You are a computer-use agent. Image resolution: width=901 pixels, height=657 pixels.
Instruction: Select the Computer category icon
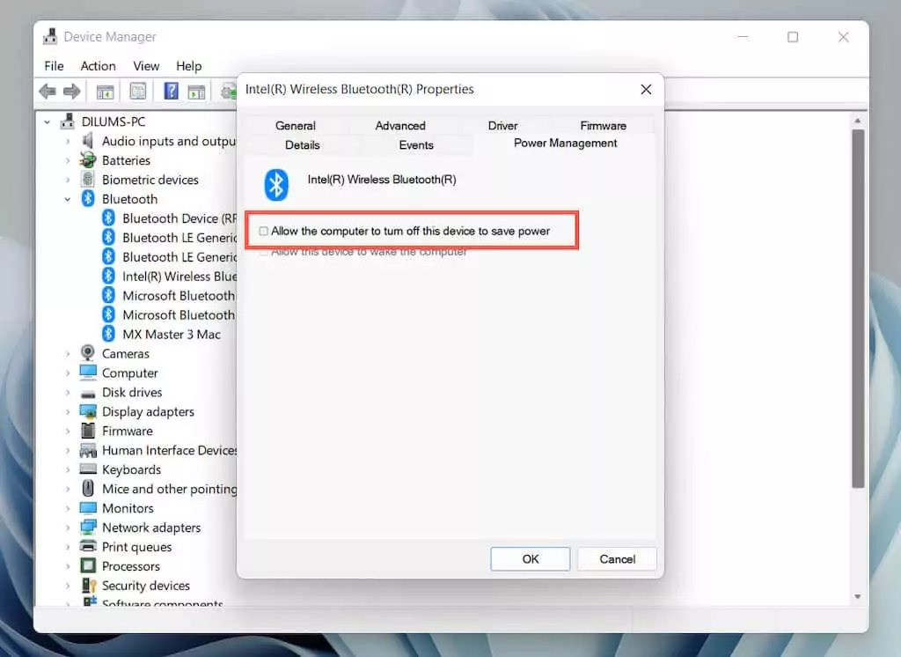(88, 373)
